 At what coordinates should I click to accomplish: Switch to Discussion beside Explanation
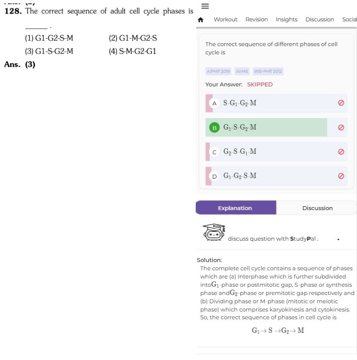point(317,208)
